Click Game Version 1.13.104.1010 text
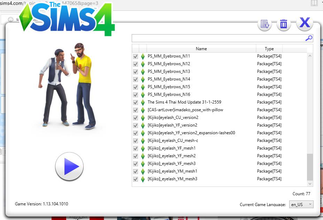This screenshot has height=220, width=323. [x=41, y=204]
